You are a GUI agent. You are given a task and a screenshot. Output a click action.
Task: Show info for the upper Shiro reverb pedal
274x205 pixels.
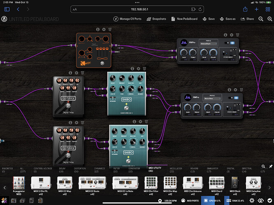[132, 68]
